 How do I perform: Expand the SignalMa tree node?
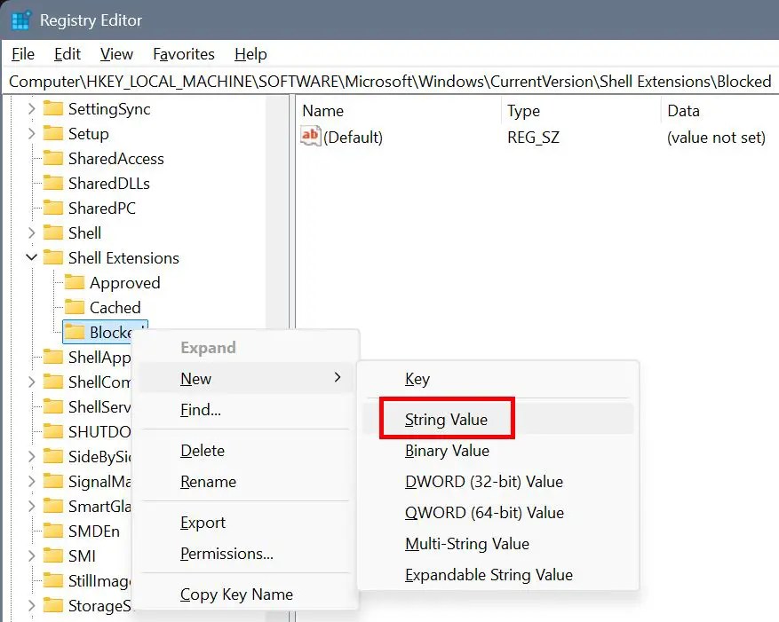click(x=31, y=481)
